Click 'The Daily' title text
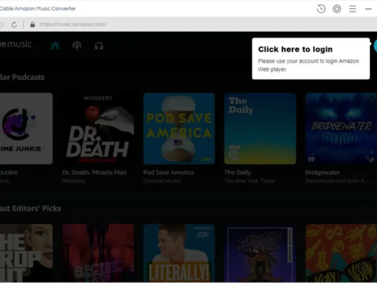The height and width of the screenshot is (283, 377). pyautogui.click(x=238, y=172)
